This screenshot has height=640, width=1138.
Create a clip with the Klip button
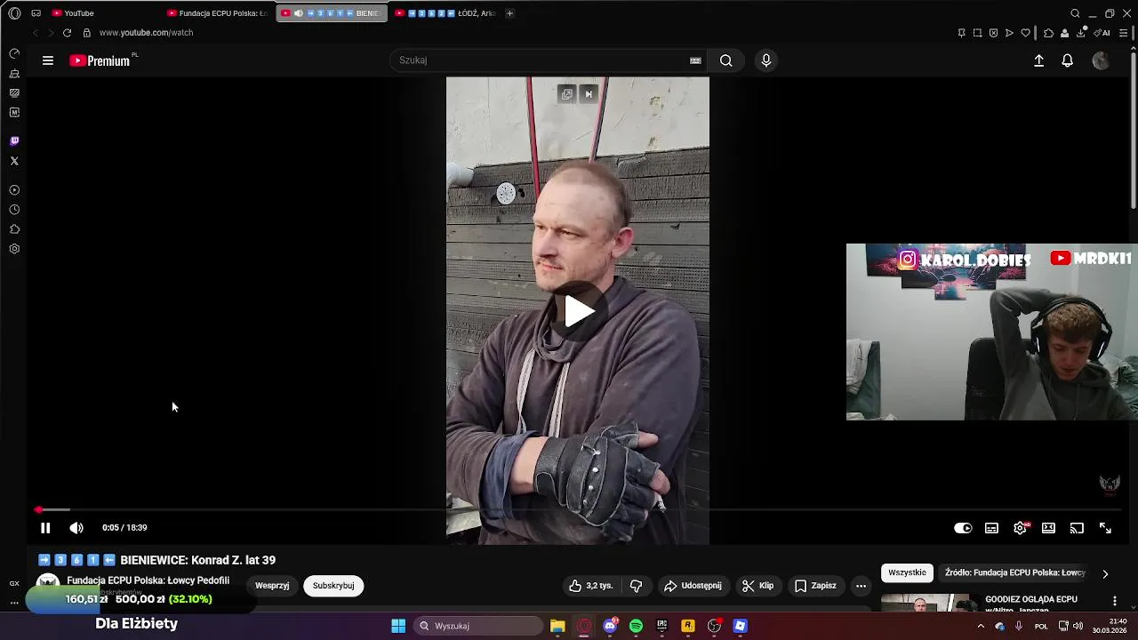757,586
